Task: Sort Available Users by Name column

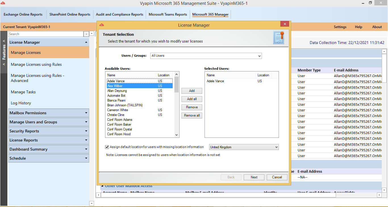Action: click(x=131, y=75)
